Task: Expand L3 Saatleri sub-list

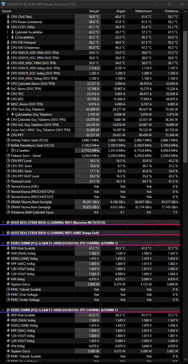Action: [x=8, y=150]
